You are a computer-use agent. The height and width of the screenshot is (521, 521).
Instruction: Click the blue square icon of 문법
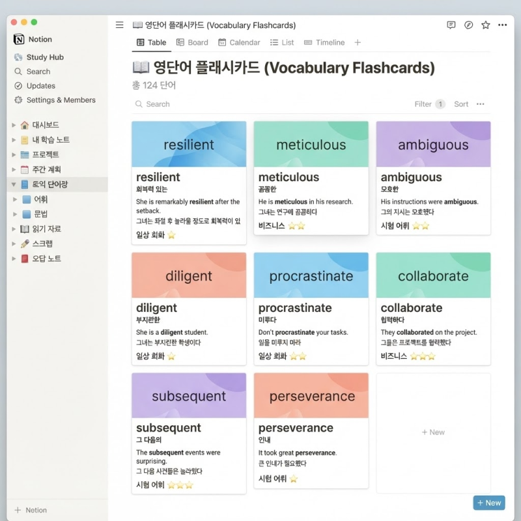[x=27, y=214]
